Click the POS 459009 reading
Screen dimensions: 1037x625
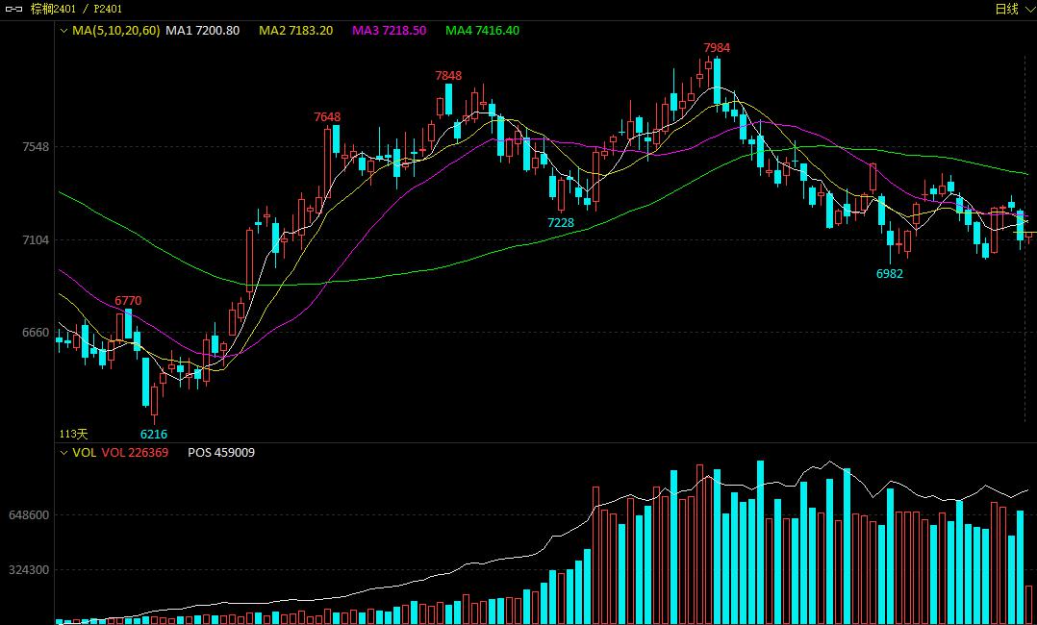tap(221, 452)
